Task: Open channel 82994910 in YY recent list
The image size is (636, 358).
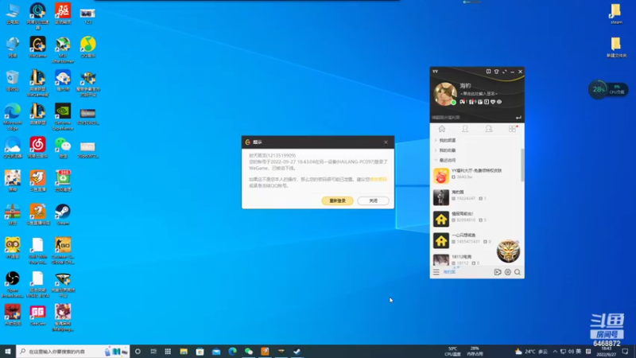Action: [476, 219]
